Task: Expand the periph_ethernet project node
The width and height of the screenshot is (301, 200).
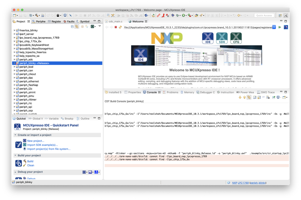Action: point(14,81)
